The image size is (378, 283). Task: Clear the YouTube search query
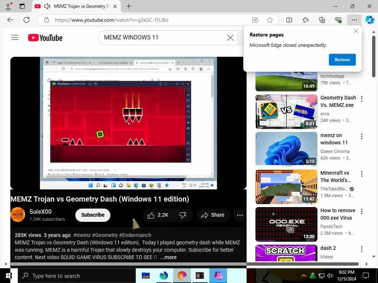230,38
